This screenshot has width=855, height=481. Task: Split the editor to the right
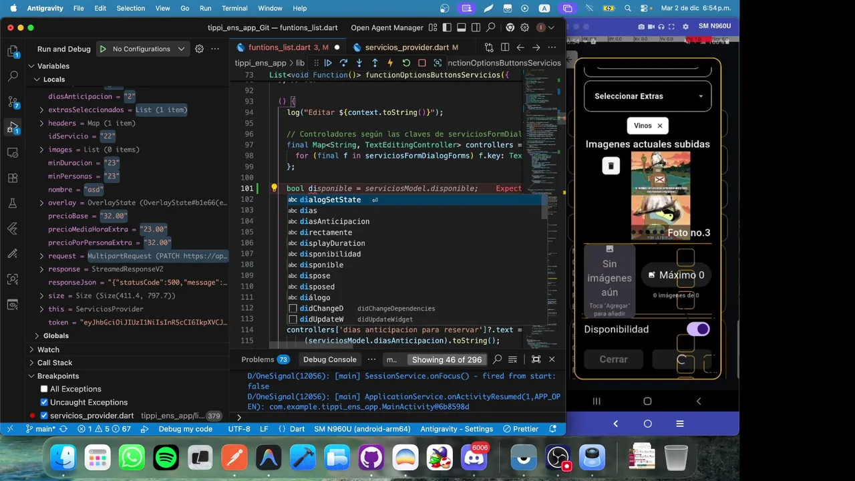[504, 47]
